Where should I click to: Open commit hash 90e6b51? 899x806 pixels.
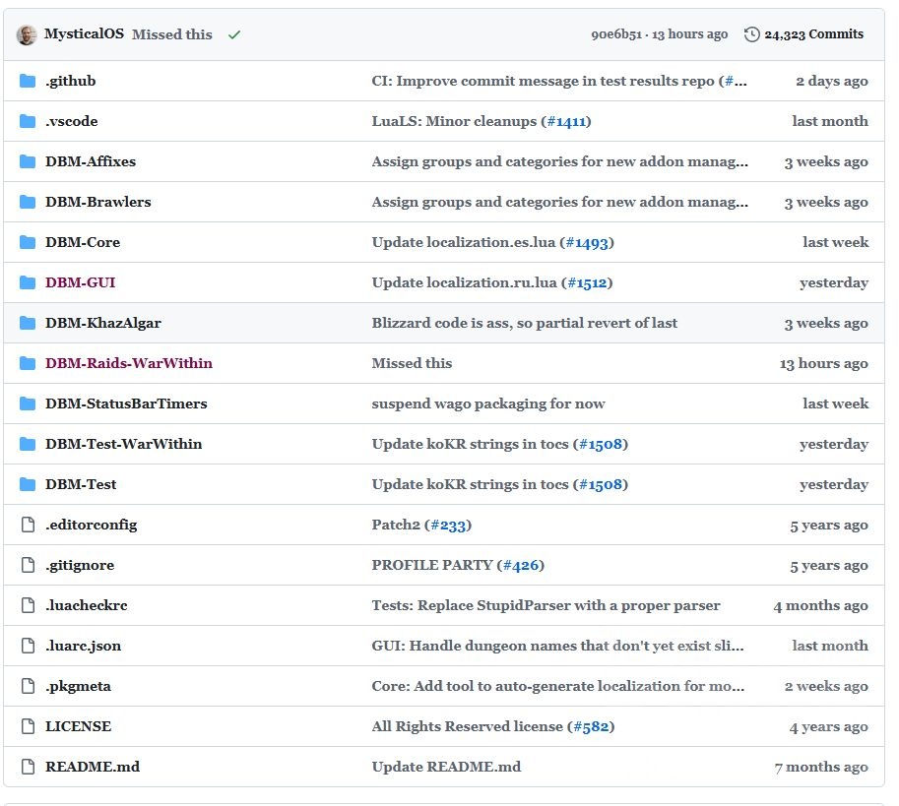[614, 34]
